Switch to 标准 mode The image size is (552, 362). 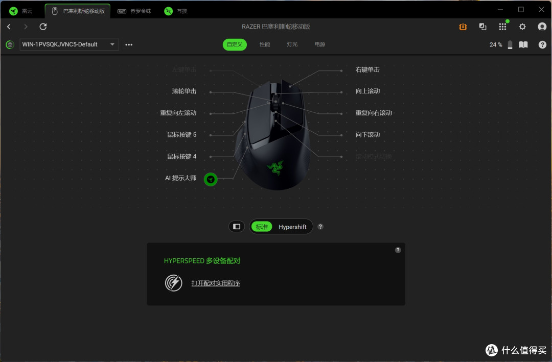point(262,227)
